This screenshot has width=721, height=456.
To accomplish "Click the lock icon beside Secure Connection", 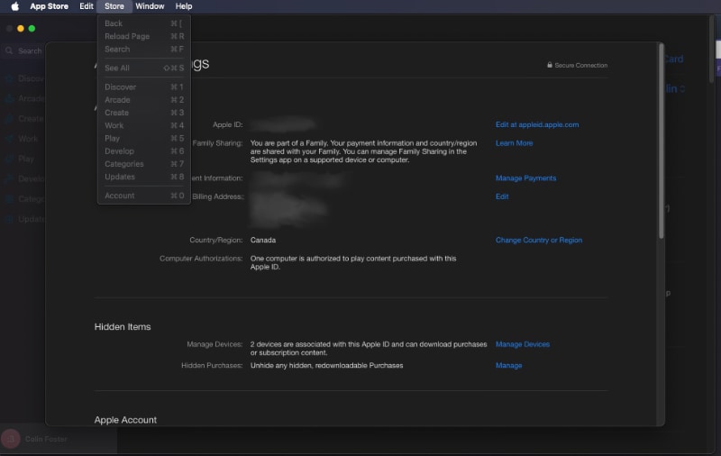I will 549,65.
